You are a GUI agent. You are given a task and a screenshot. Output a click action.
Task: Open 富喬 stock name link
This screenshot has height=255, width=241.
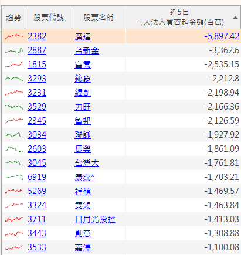[x=83, y=64]
